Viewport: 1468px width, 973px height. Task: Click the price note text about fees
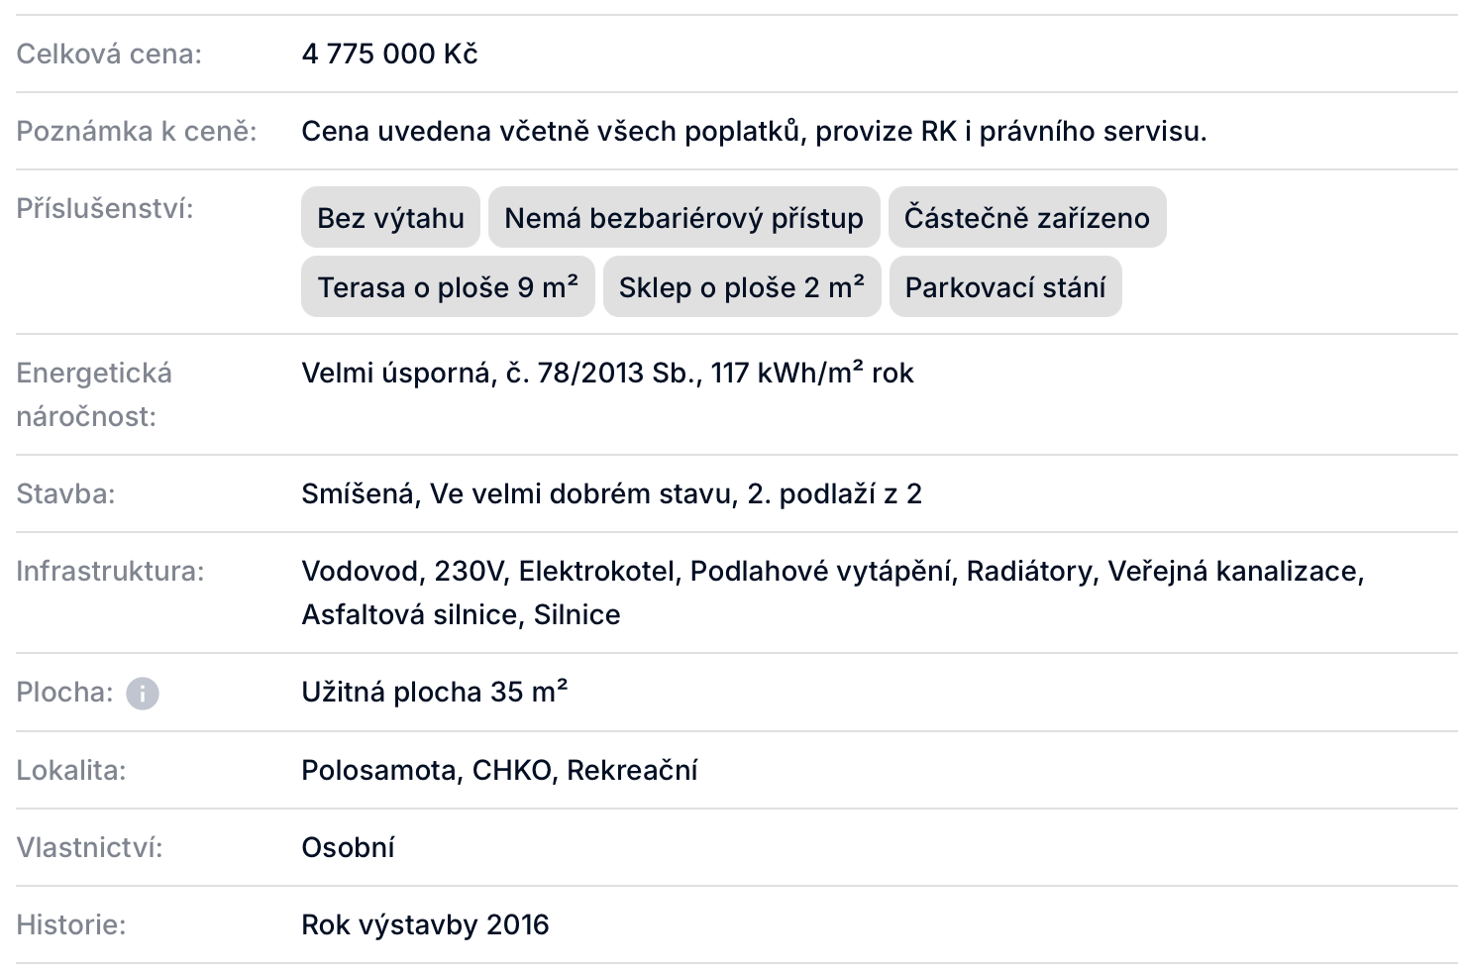pos(754,131)
